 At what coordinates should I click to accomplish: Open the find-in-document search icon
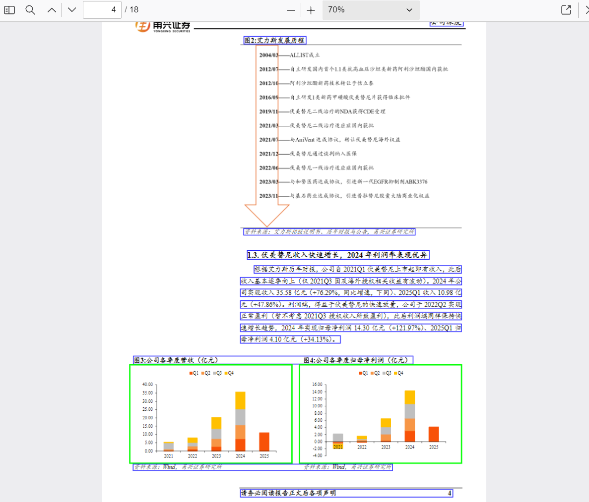tap(30, 10)
